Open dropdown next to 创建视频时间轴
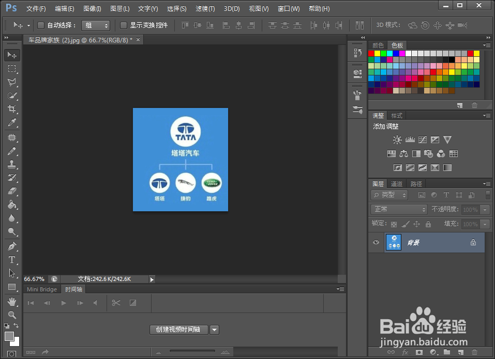Image resolution: width=495 pixels, height=359 pixels. (214, 330)
